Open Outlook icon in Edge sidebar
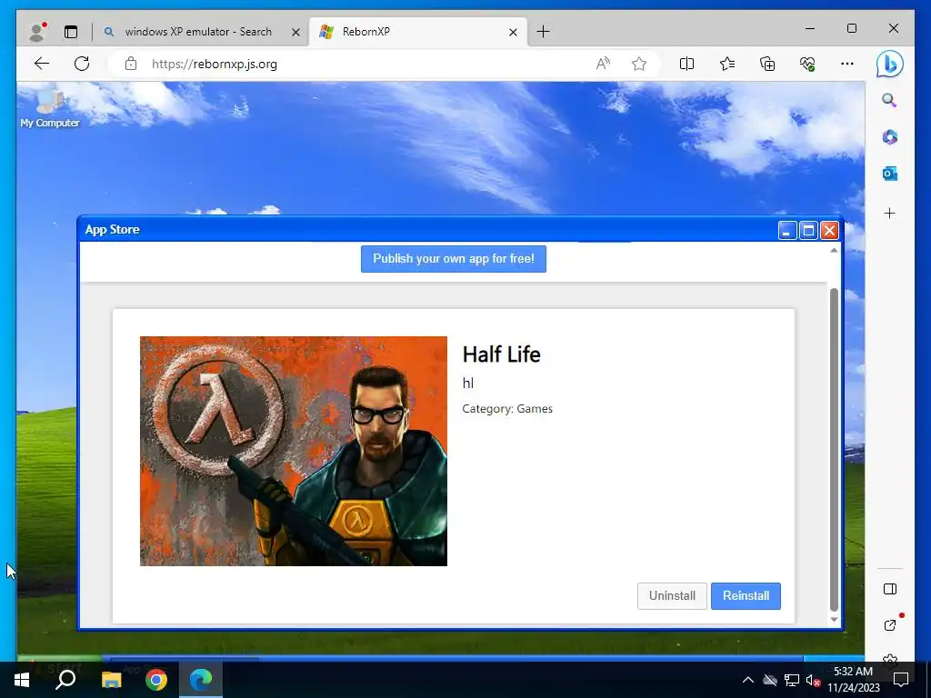The height and width of the screenshot is (698, 931). tap(889, 174)
